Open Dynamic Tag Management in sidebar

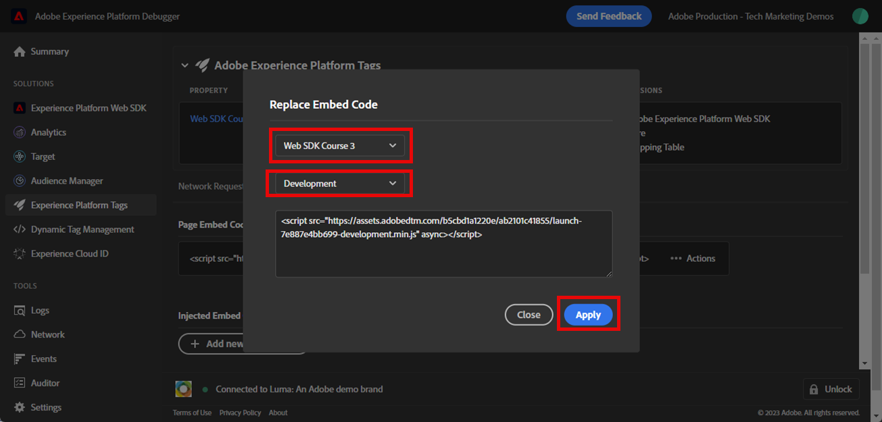click(x=82, y=230)
